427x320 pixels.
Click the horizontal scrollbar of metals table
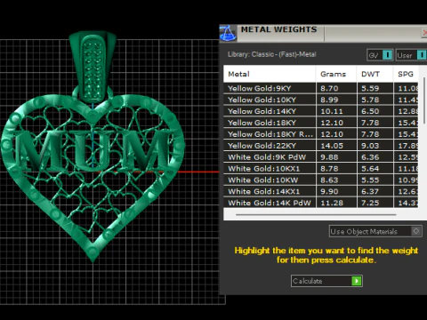316,214
